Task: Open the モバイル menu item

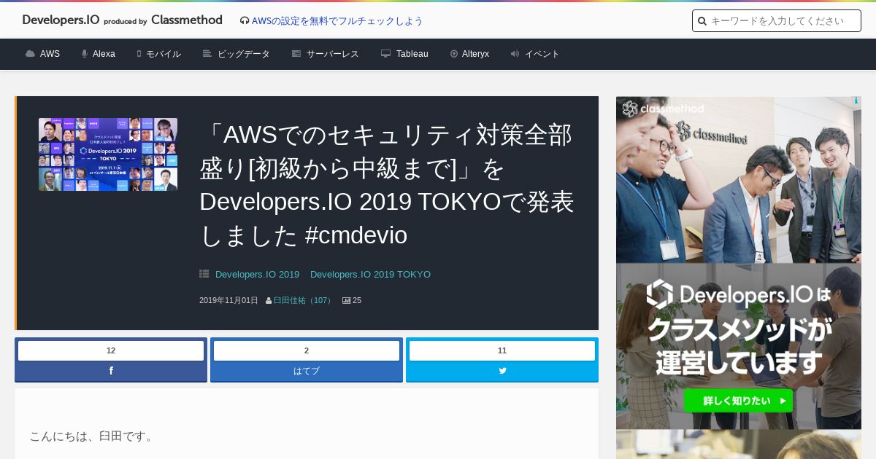Action: pos(164,54)
